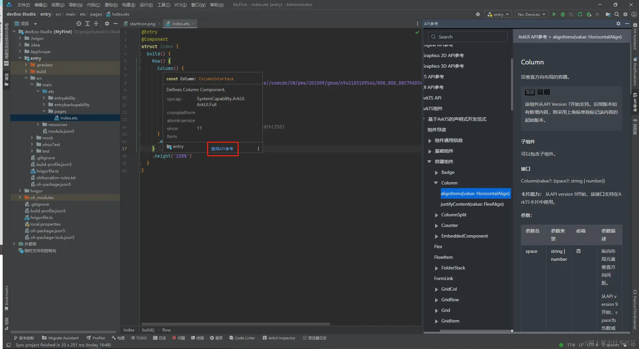
Task: Hide the project panel with minus icon
Action: pyautogui.click(x=116, y=24)
